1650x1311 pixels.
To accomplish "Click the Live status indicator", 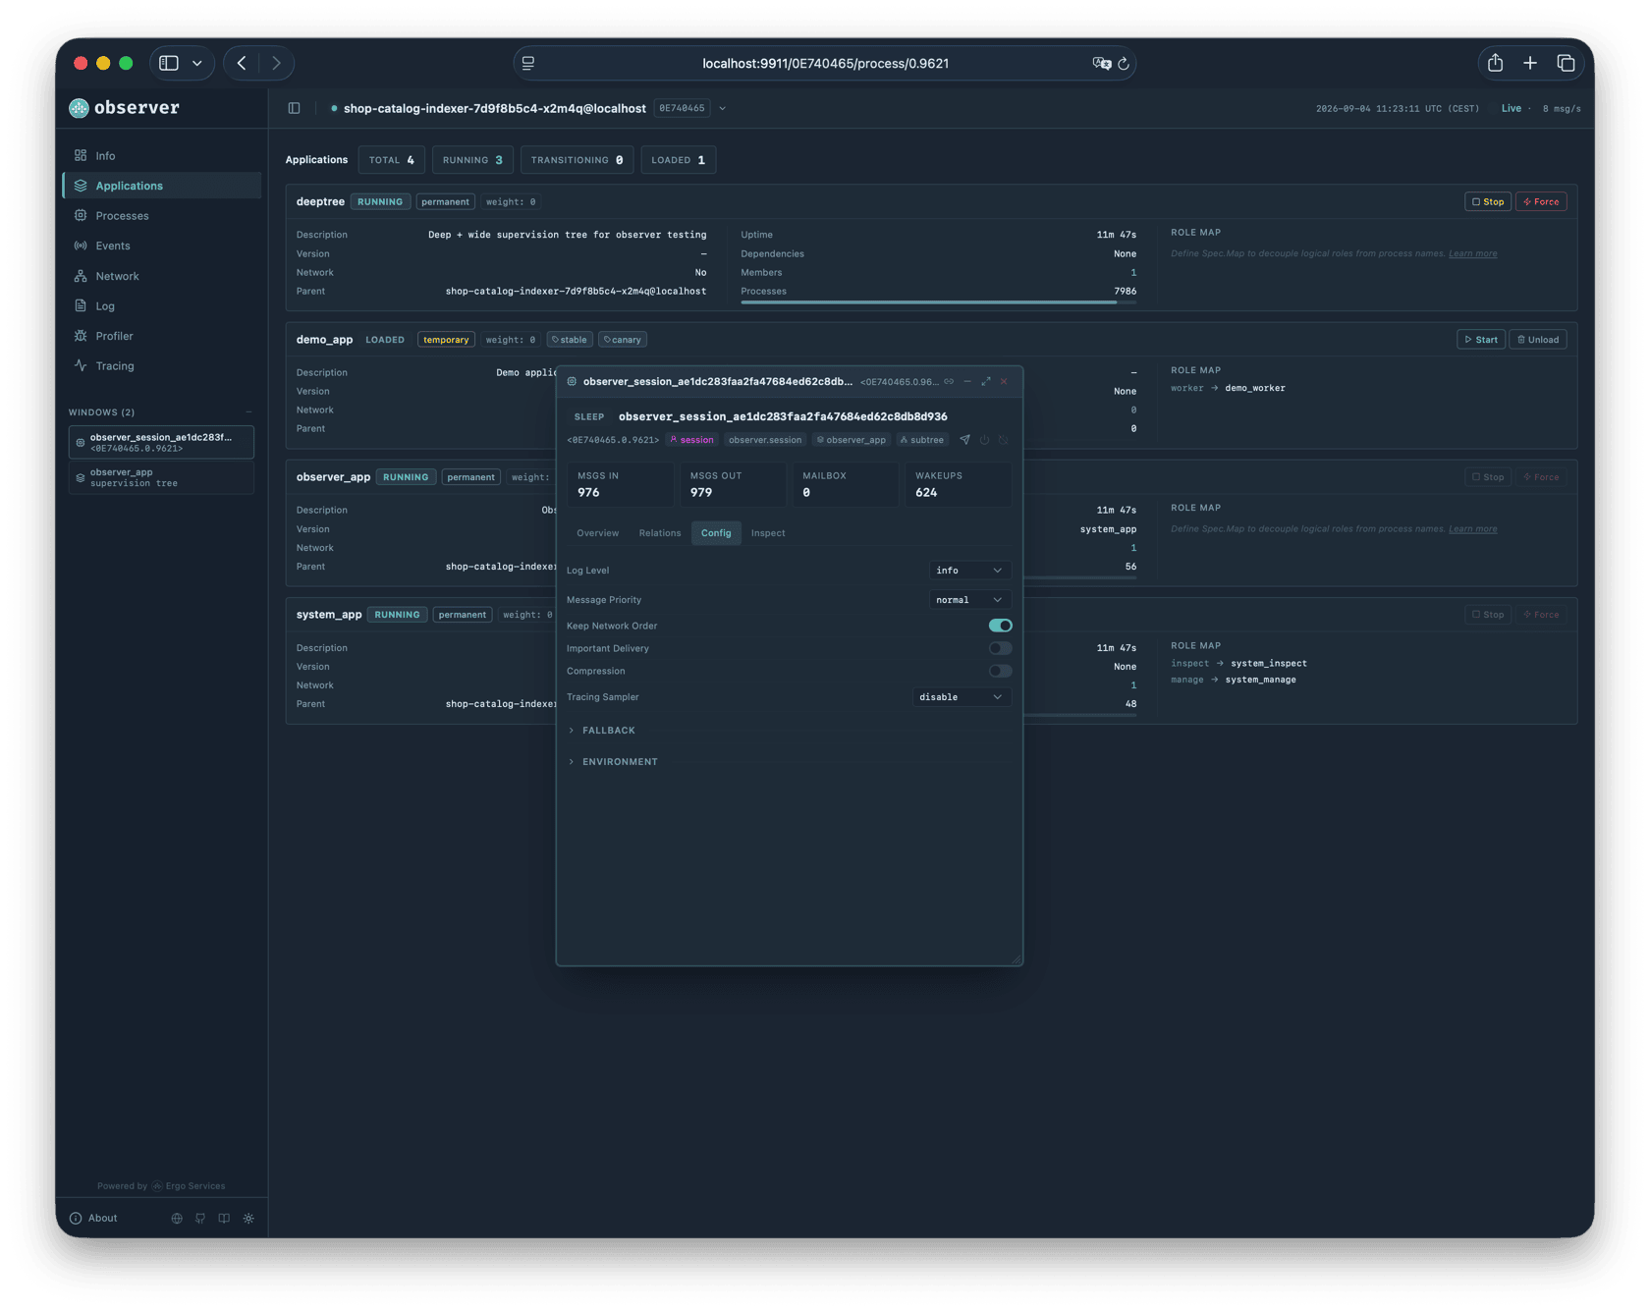I will [1511, 108].
